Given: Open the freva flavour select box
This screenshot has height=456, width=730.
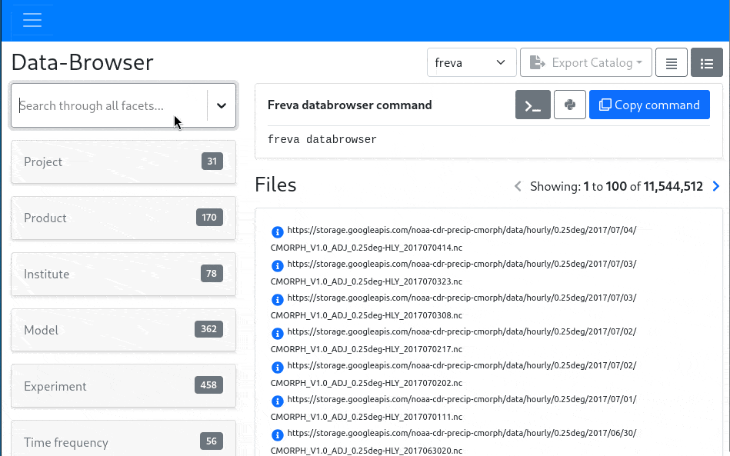Looking at the screenshot, I should coord(471,62).
